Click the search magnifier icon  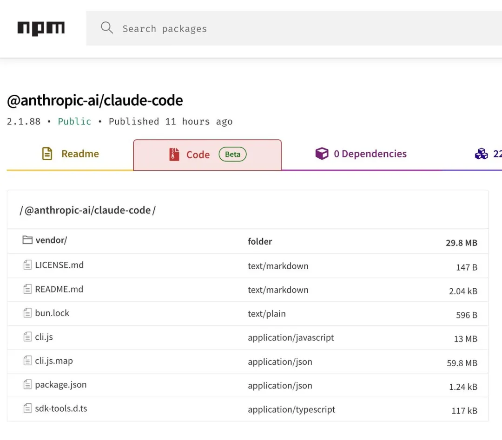(106, 28)
